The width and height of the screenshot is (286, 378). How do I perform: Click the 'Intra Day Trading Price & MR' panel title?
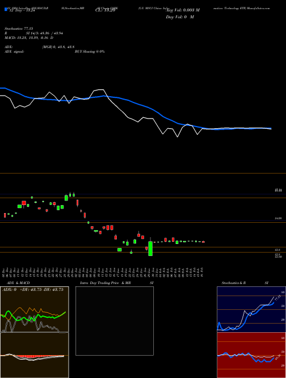point(105,283)
